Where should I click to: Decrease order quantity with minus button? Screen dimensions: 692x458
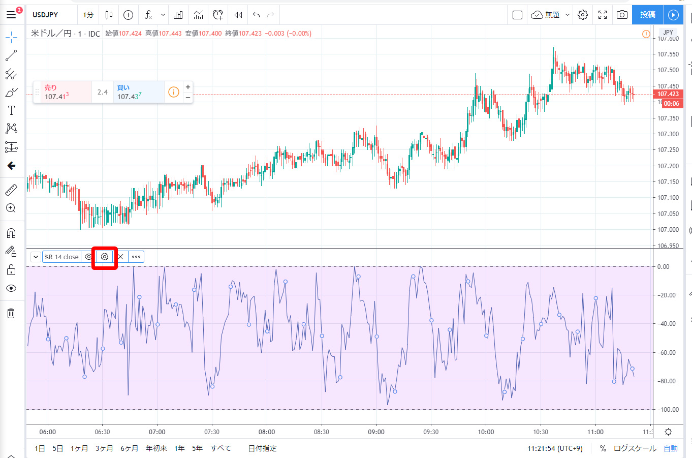pos(188,98)
